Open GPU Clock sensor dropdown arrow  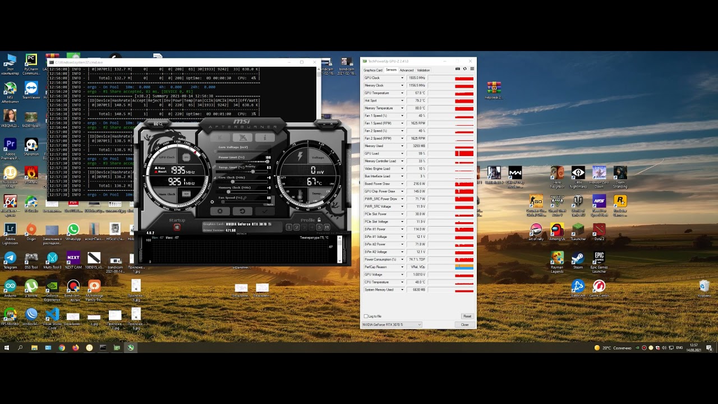click(402, 78)
